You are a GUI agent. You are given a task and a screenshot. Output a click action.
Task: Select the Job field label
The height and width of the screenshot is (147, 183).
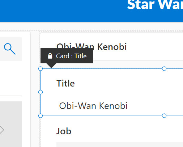[x=64, y=131]
